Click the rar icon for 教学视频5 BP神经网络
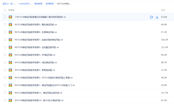174x107 pixels. (x=10, y=55)
